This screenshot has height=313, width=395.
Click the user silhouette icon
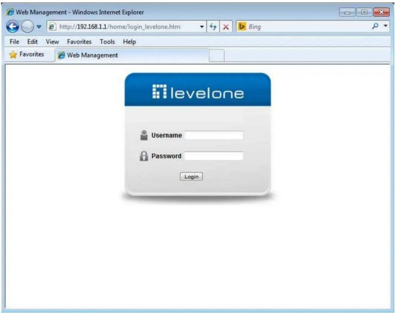[144, 135]
